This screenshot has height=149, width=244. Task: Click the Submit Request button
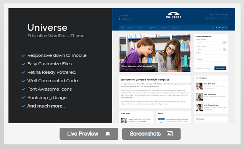pyautogui.click(x=220, y=68)
